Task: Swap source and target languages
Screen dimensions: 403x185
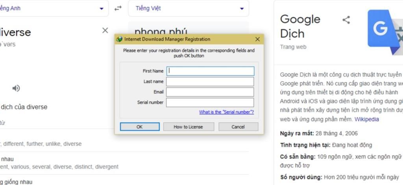Action: [x=118, y=8]
